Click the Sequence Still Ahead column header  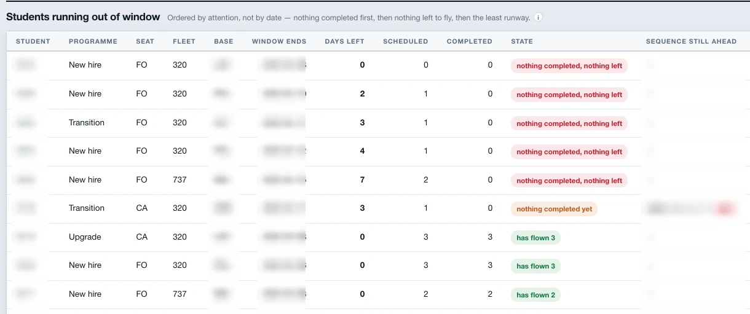tap(691, 41)
